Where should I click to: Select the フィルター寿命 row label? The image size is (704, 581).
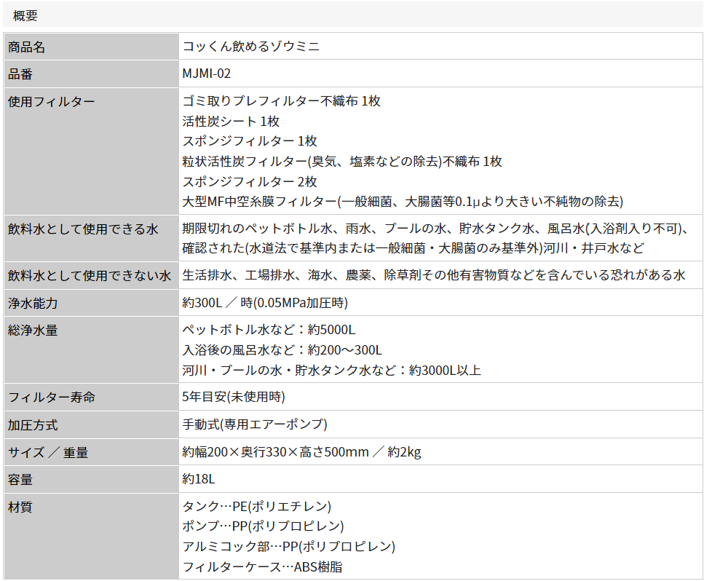52,398
